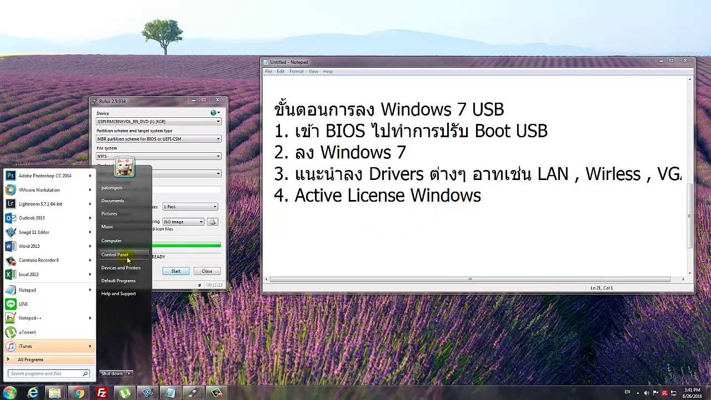Viewport: 711px width, 400px height.
Task: Launch Google Chrome from the taskbar
Action: click(79, 393)
